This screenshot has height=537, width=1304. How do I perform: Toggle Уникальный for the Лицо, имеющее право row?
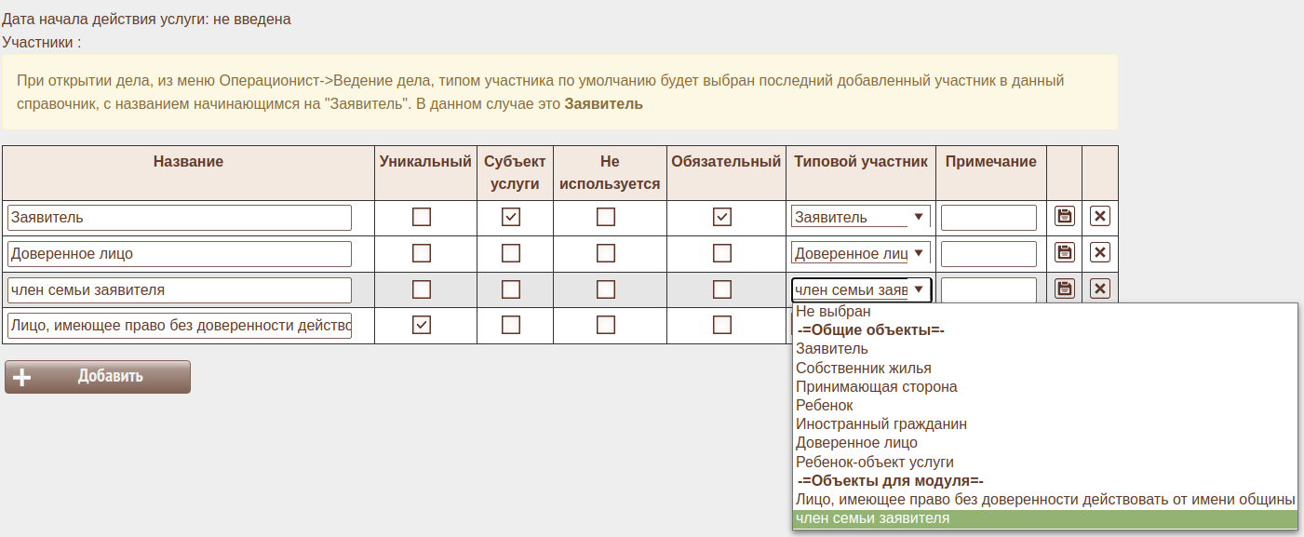click(422, 325)
